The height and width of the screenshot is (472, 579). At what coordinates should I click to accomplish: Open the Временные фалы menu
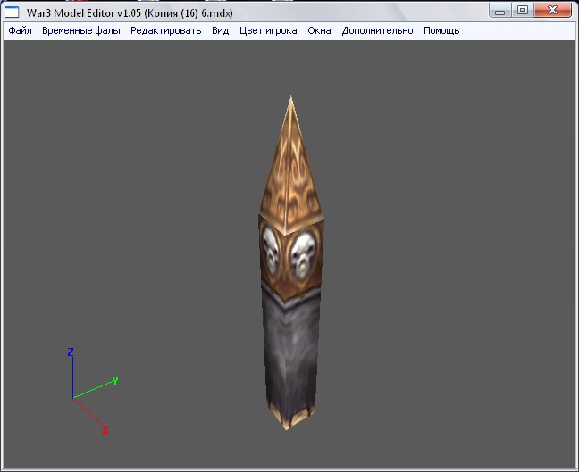tap(81, 30)
